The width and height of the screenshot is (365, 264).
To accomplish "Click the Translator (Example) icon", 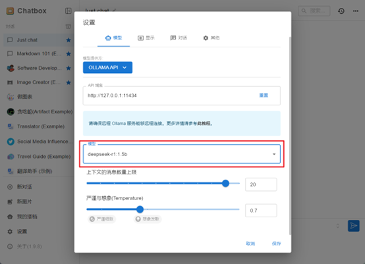I will 11,126.
